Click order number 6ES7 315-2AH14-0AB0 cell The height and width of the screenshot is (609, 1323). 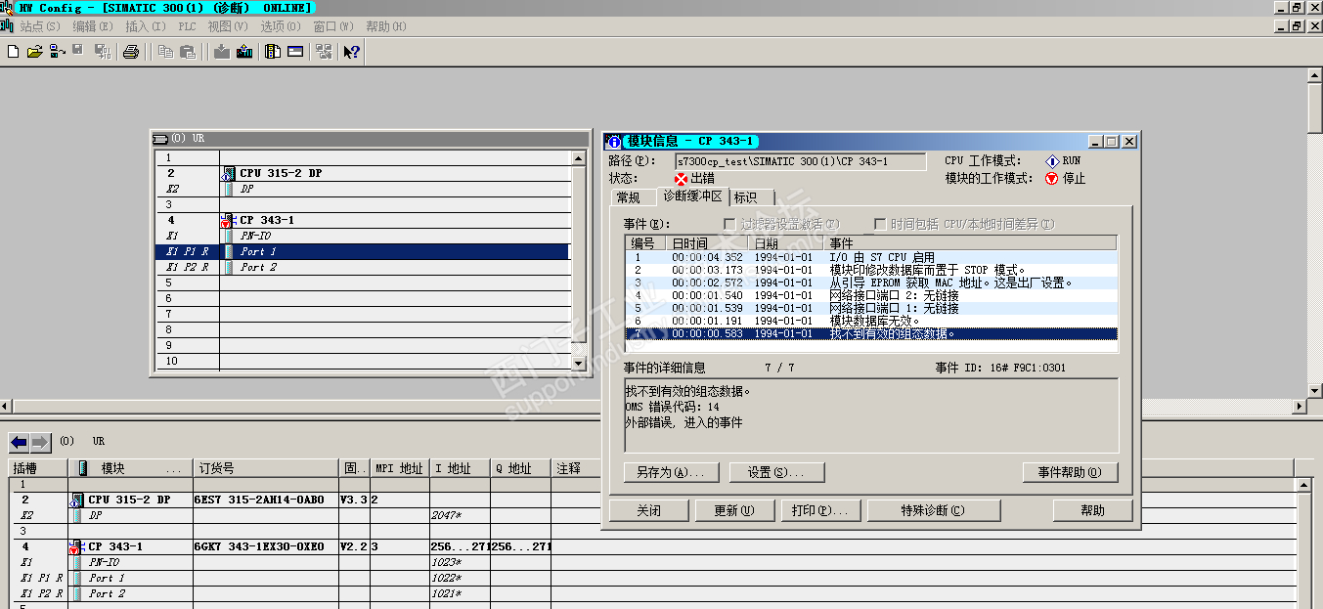pyautogui.click(x=265, y=500)
